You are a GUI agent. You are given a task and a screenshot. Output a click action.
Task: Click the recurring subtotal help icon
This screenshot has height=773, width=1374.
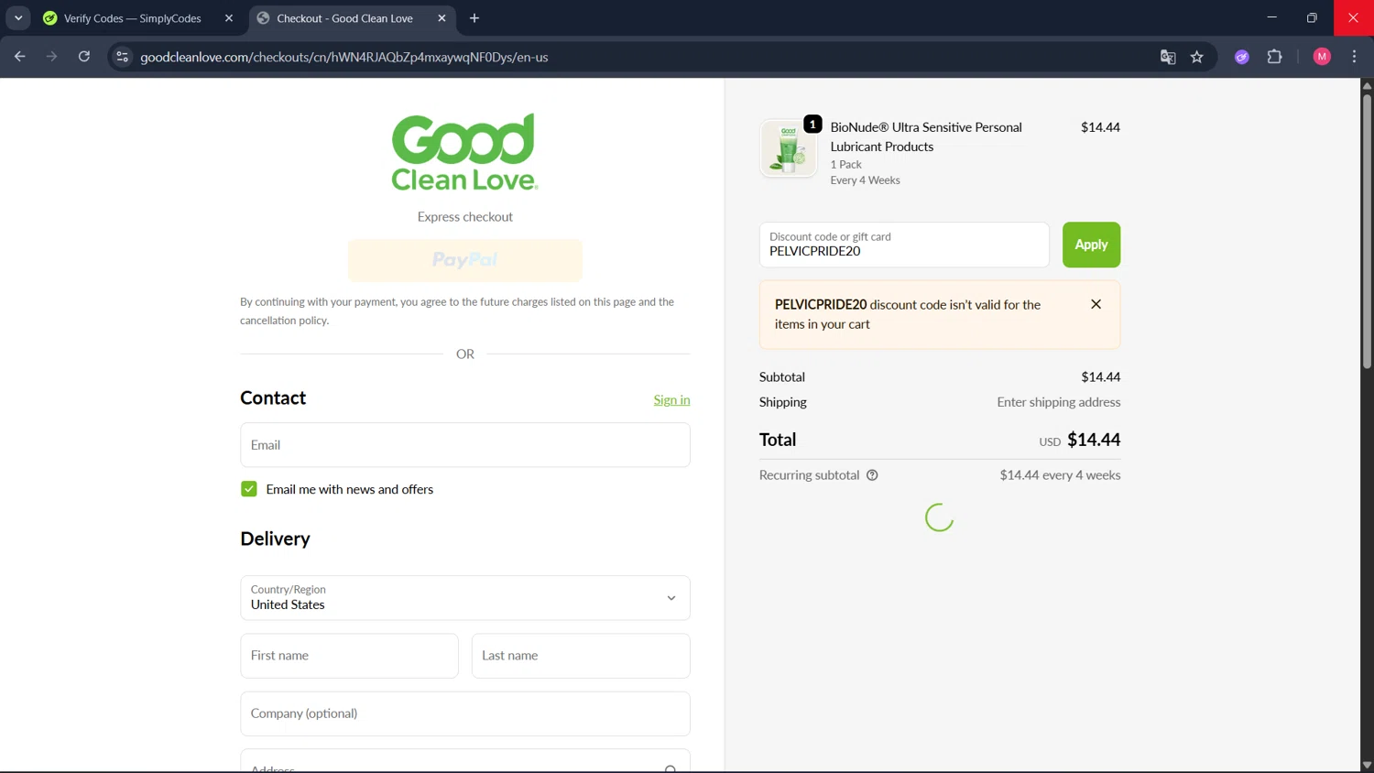[872, 475]
